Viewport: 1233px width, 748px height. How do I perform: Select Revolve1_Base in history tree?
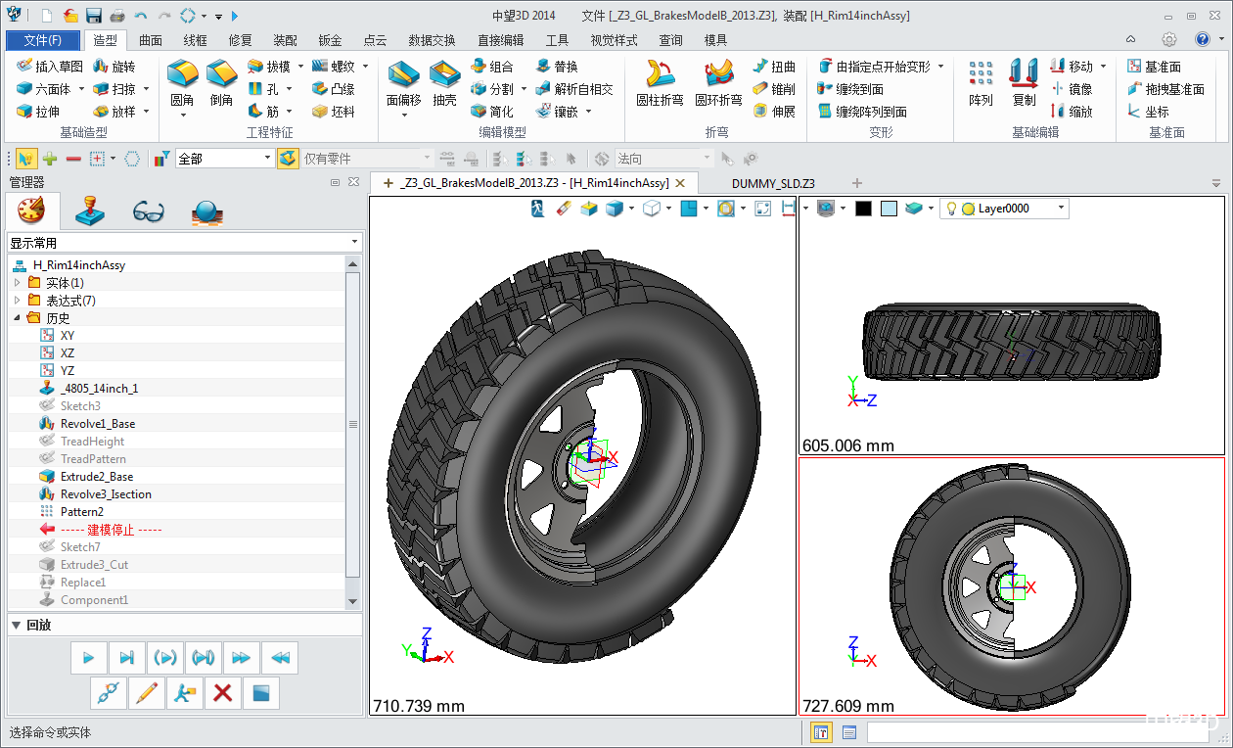(98, 424)
